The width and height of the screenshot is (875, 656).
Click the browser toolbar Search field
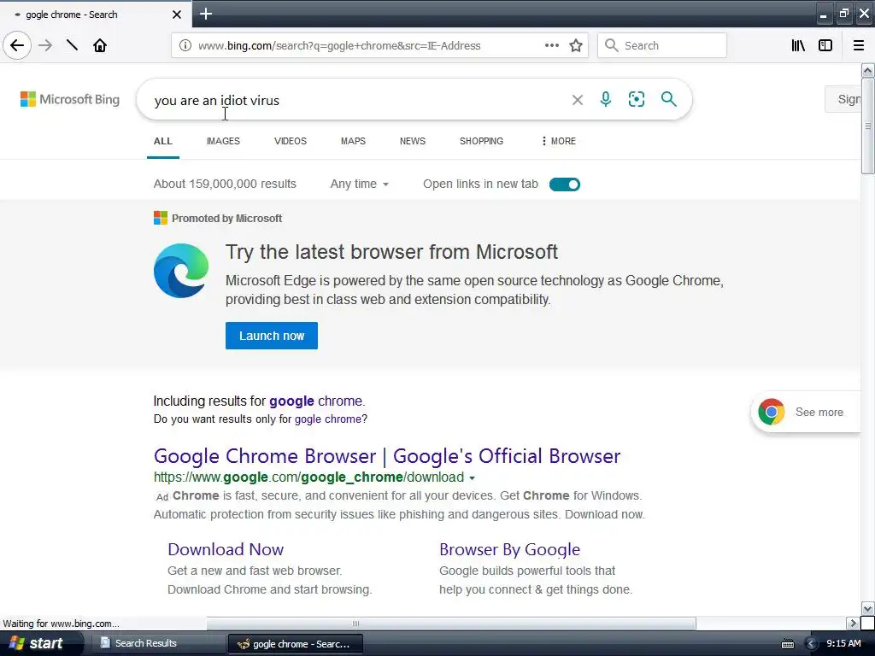pyautogui.click(x=662, y=45)
